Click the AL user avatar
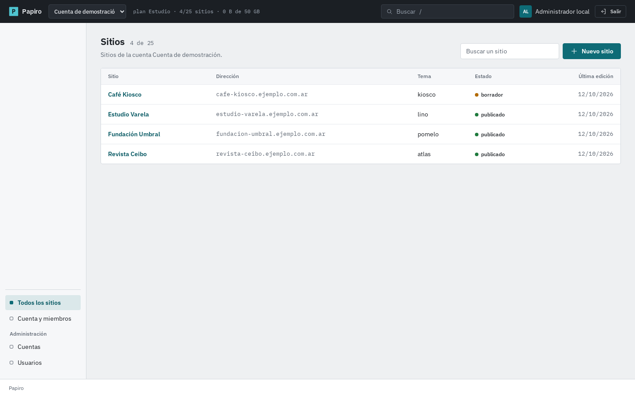 pyautogui.click(x=526, y=11)
